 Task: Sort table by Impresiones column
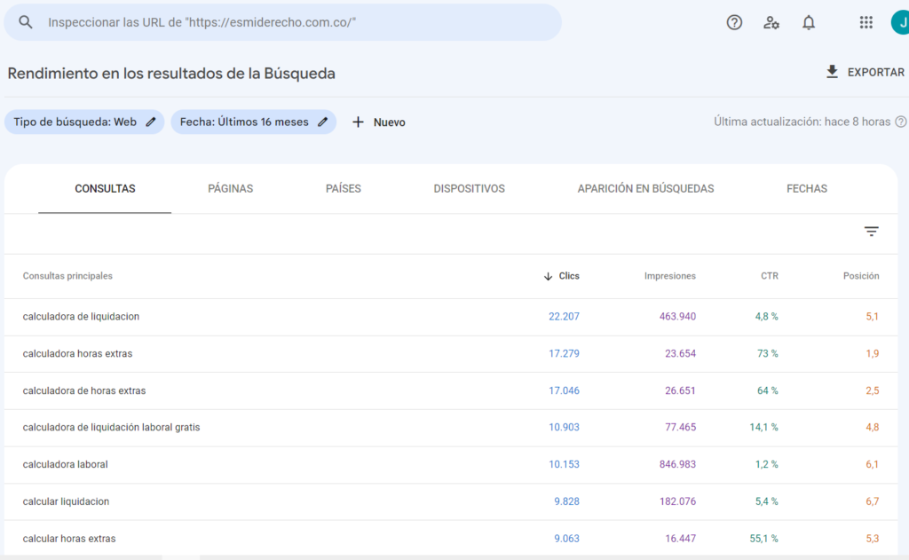(x=669, y=276)
